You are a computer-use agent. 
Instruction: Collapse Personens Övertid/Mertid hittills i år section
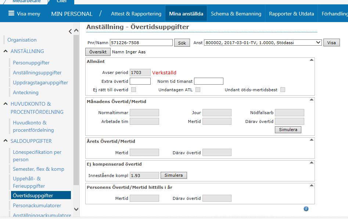point(312,186)
